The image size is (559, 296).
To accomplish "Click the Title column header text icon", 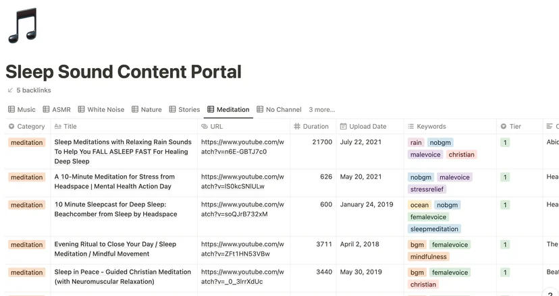I will (x=58, y=127).
